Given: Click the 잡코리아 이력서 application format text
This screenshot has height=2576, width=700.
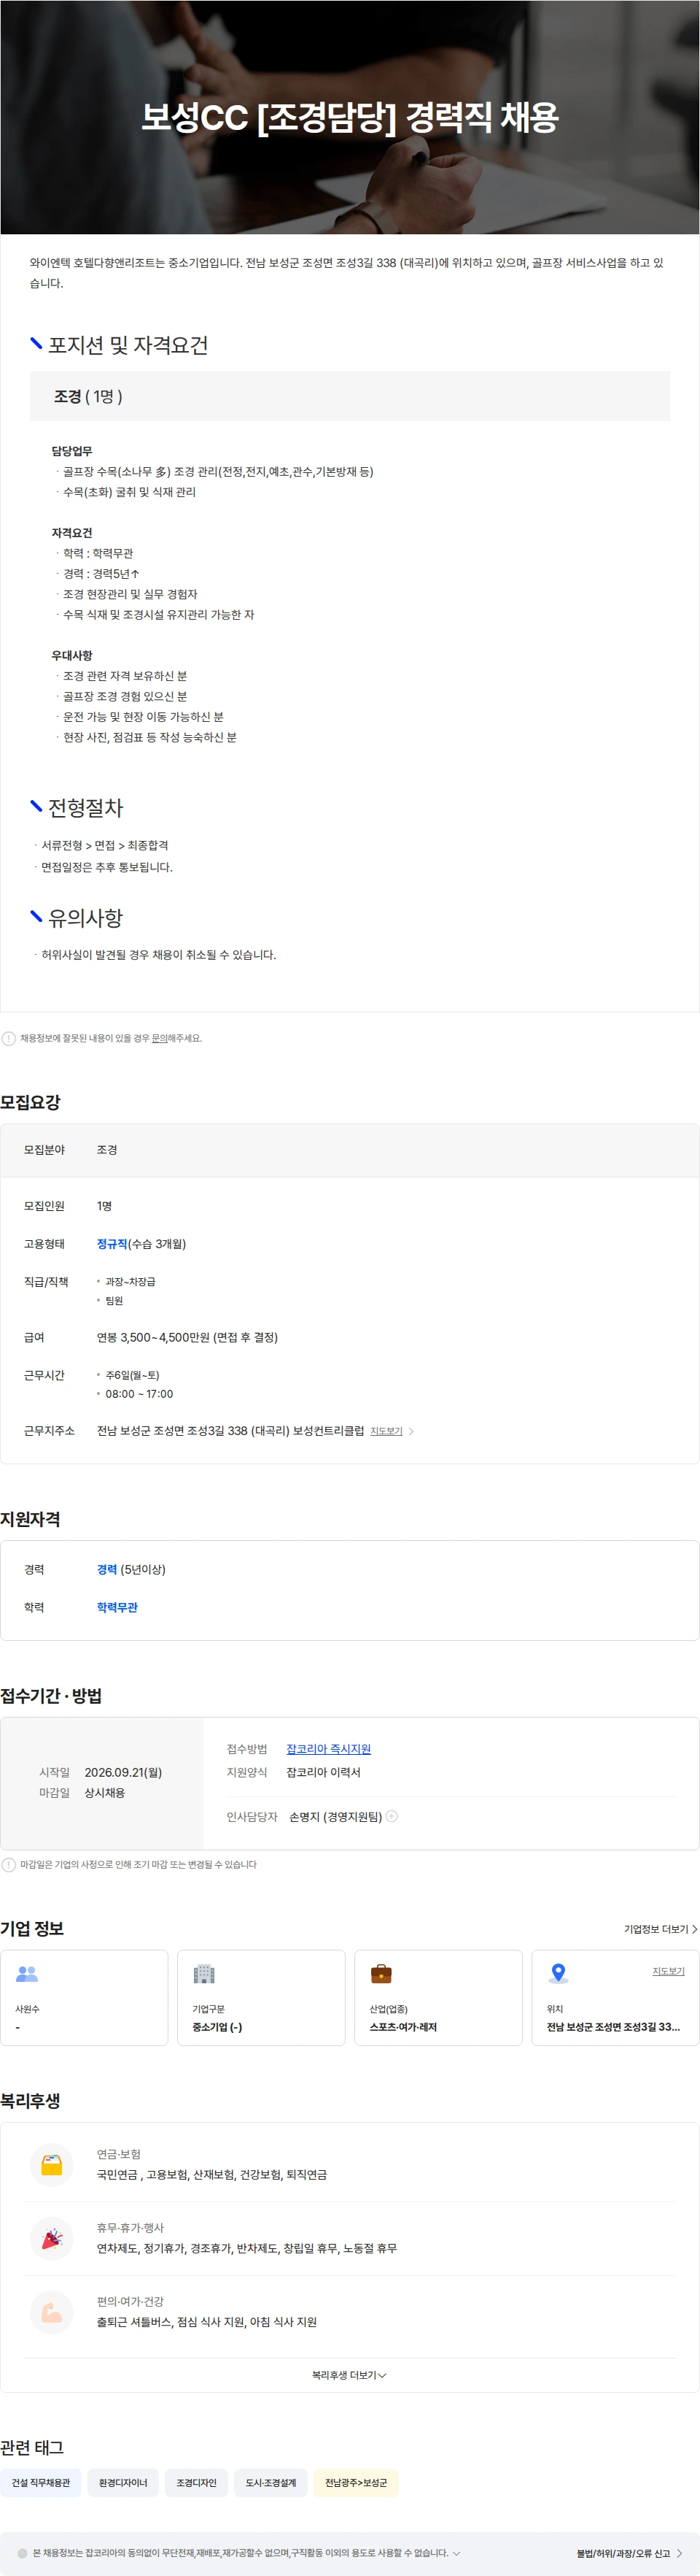Looking at the screenshot, I should (324, 1772).
